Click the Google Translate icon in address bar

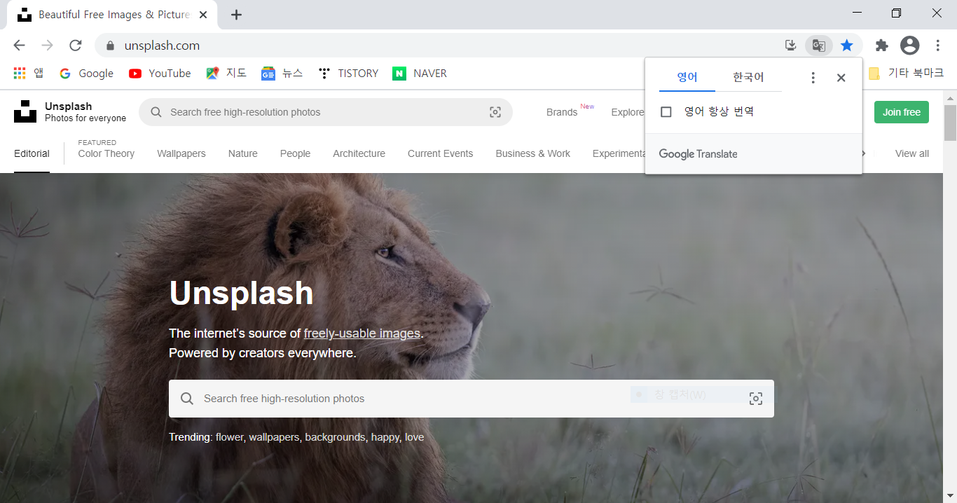pyautogui.click(x=818, y=46)
